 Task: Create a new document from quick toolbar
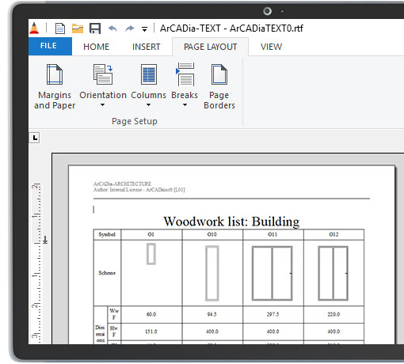(x=60, y=28)
